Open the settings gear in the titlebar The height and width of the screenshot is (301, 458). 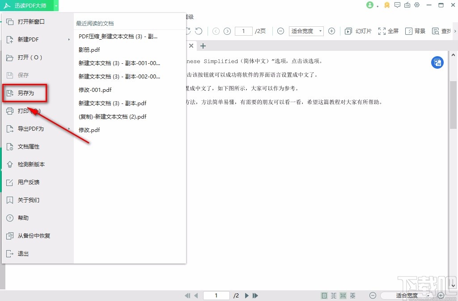[417, 5]
